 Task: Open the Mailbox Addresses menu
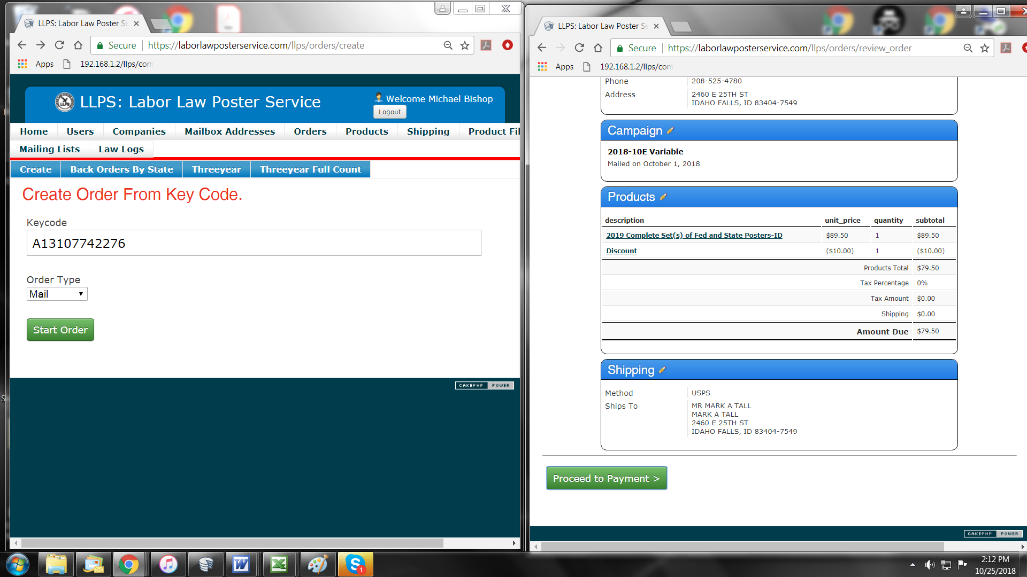[x=229, y=131]
